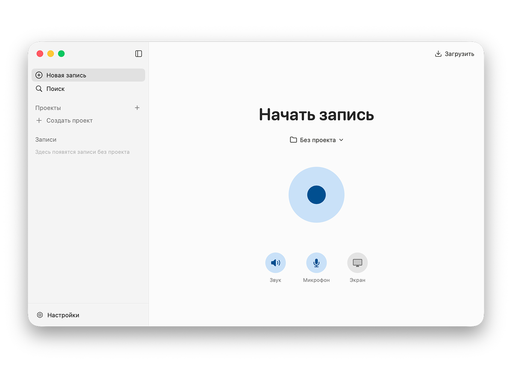
Task: Enable screen capture (Экран)
Action: pos(358,263)
